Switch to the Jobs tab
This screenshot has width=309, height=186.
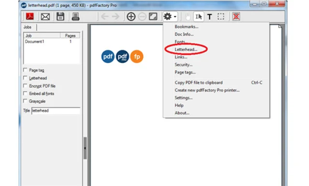(x=28, y=27)
